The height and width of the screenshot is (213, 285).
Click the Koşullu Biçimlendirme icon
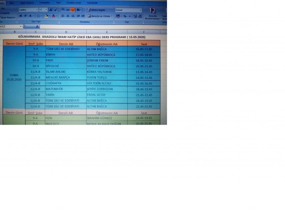(153, 11)
